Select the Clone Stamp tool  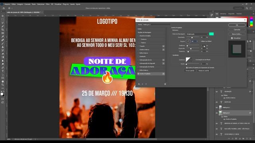click(x=3, y=47)
